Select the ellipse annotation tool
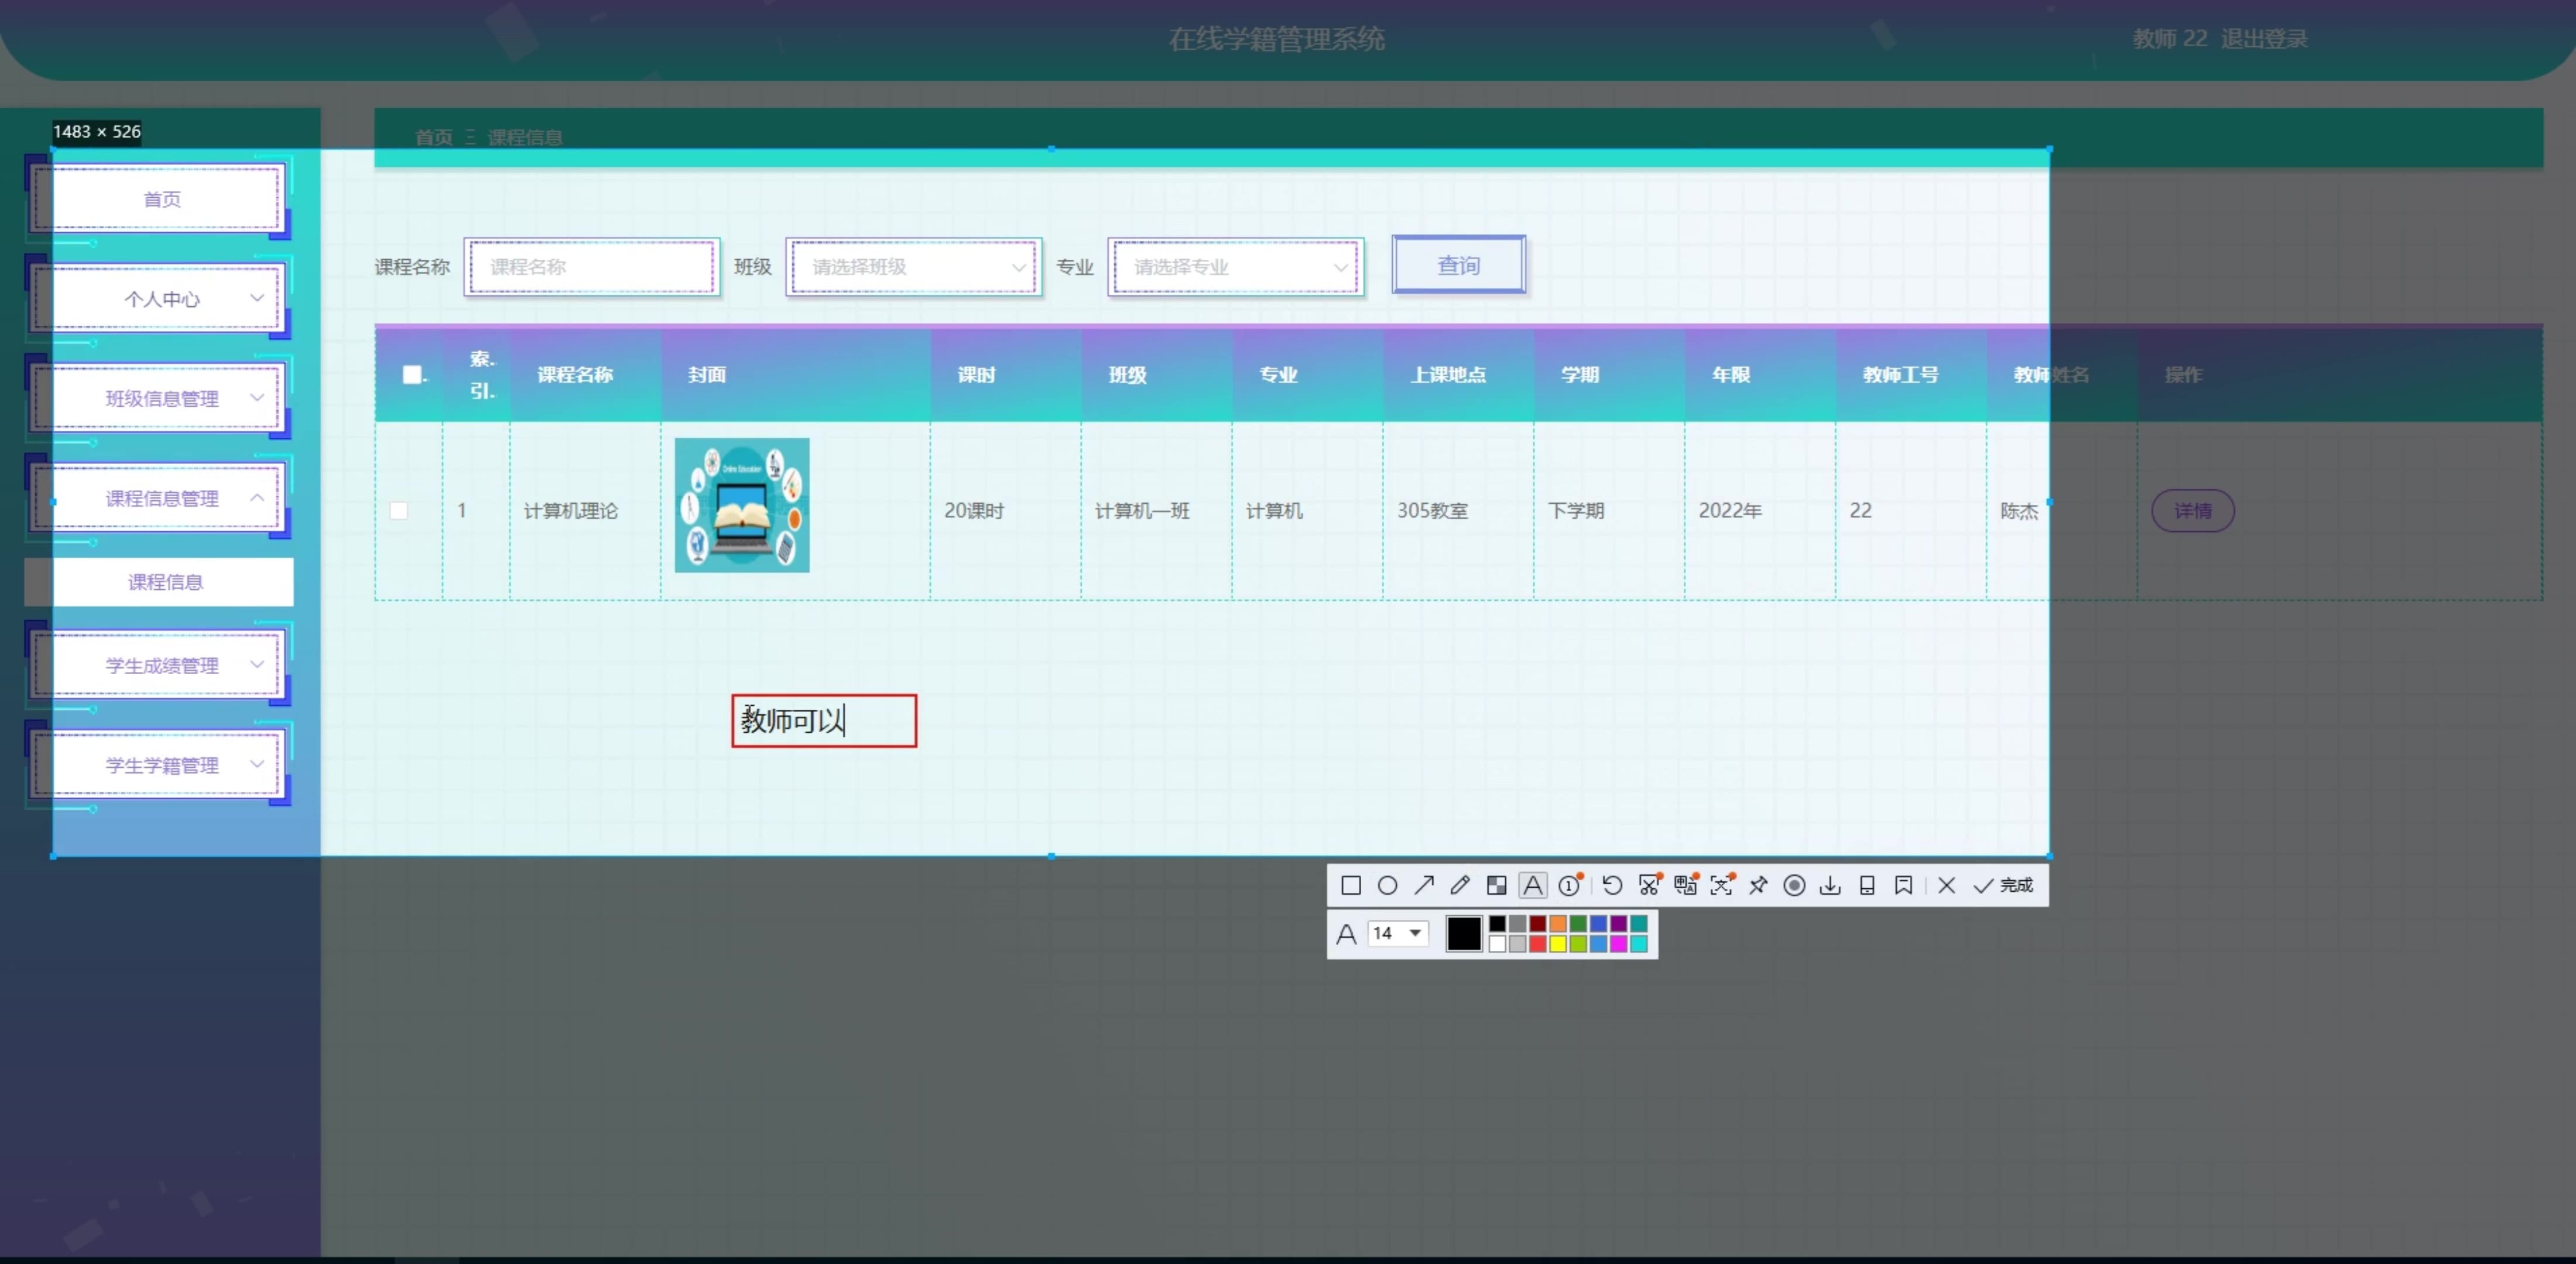This screenshot has width=2576, height=1264. point(1387,885)
